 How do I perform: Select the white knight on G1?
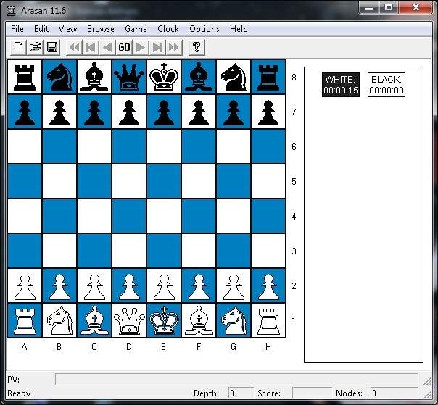click(x=234, y=320)
